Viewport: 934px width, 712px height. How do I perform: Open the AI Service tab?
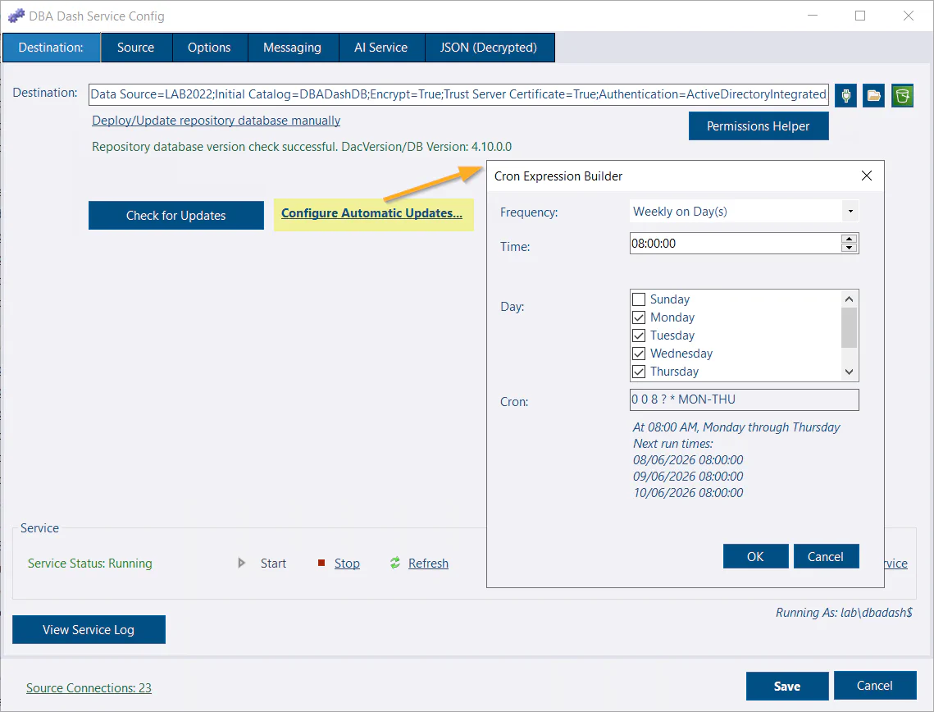point(381,48)
